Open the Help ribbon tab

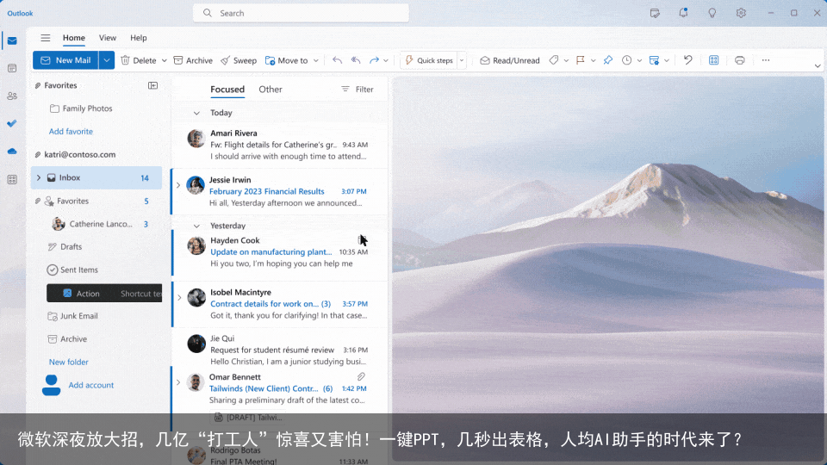[138, 38]
